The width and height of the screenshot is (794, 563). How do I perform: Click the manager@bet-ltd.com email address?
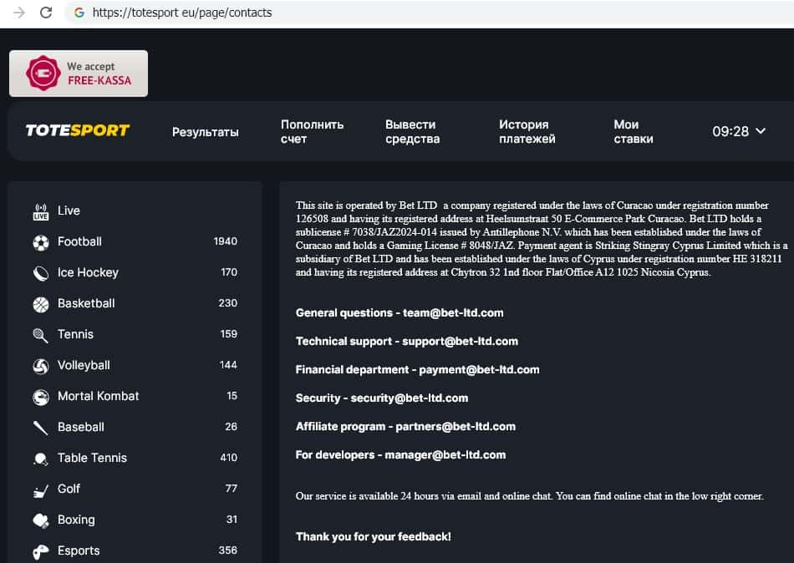click(445, 454)
